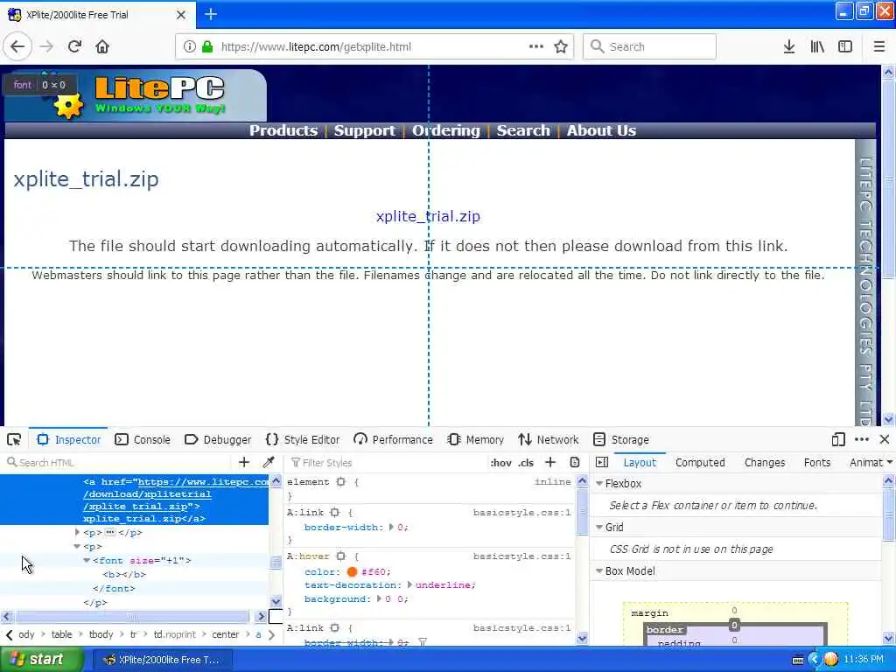Expand the collapsed p node
896x672 pixels.
pyautogui.click(x=77, y=532)
